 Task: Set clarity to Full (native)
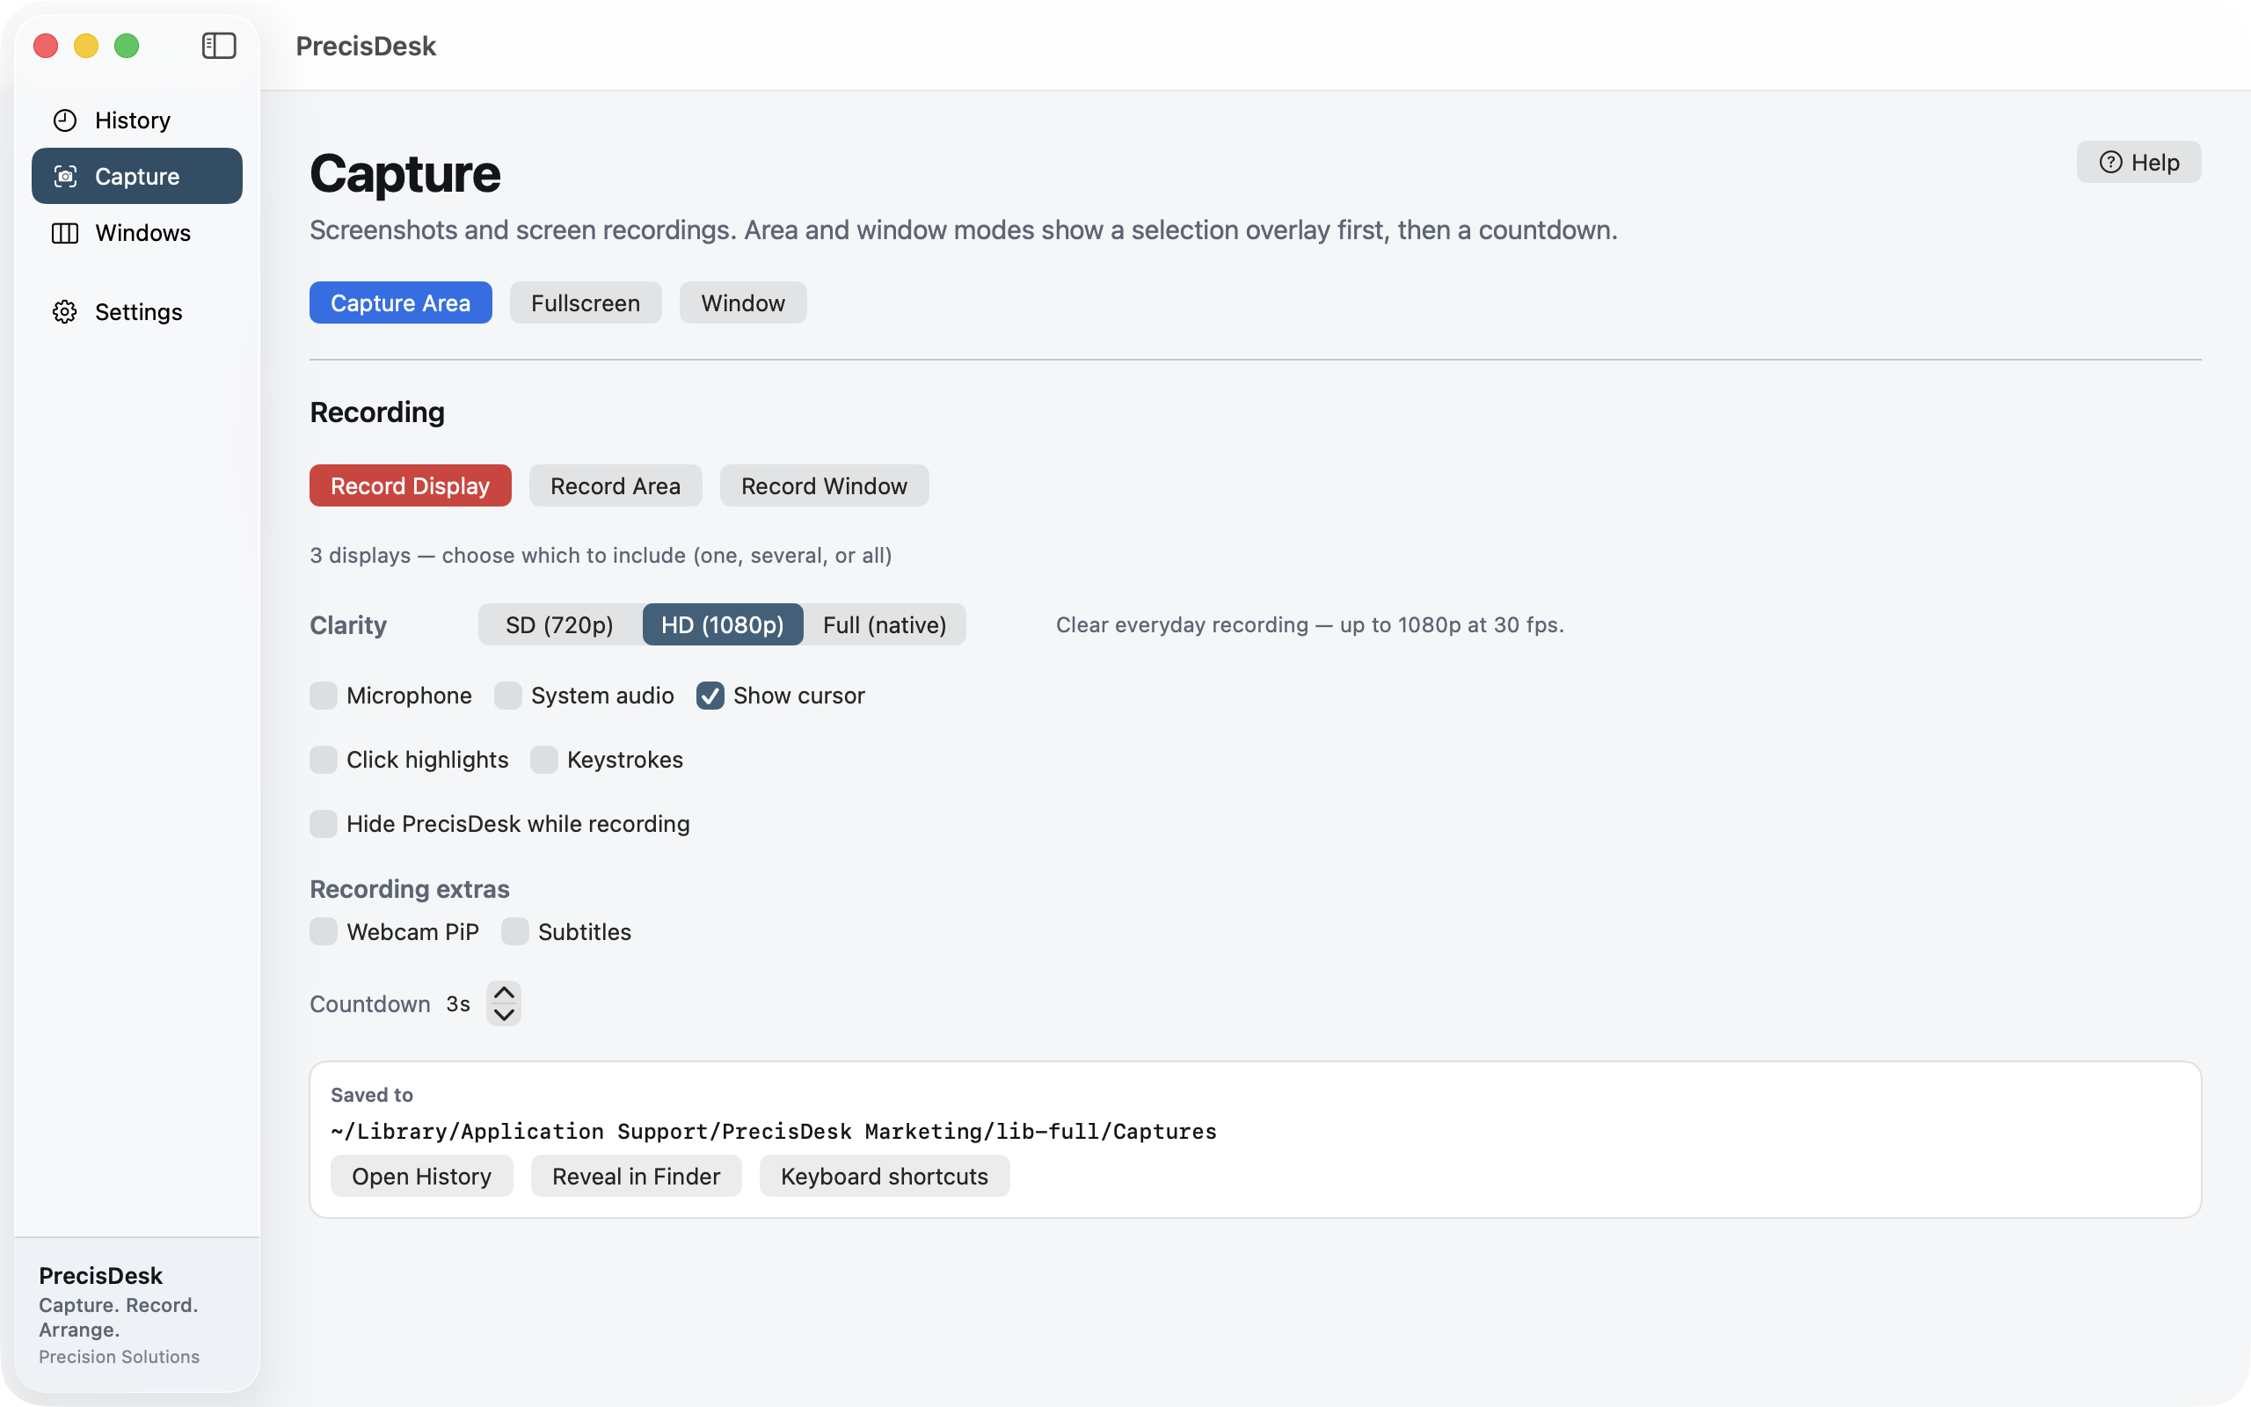point(885,624)
